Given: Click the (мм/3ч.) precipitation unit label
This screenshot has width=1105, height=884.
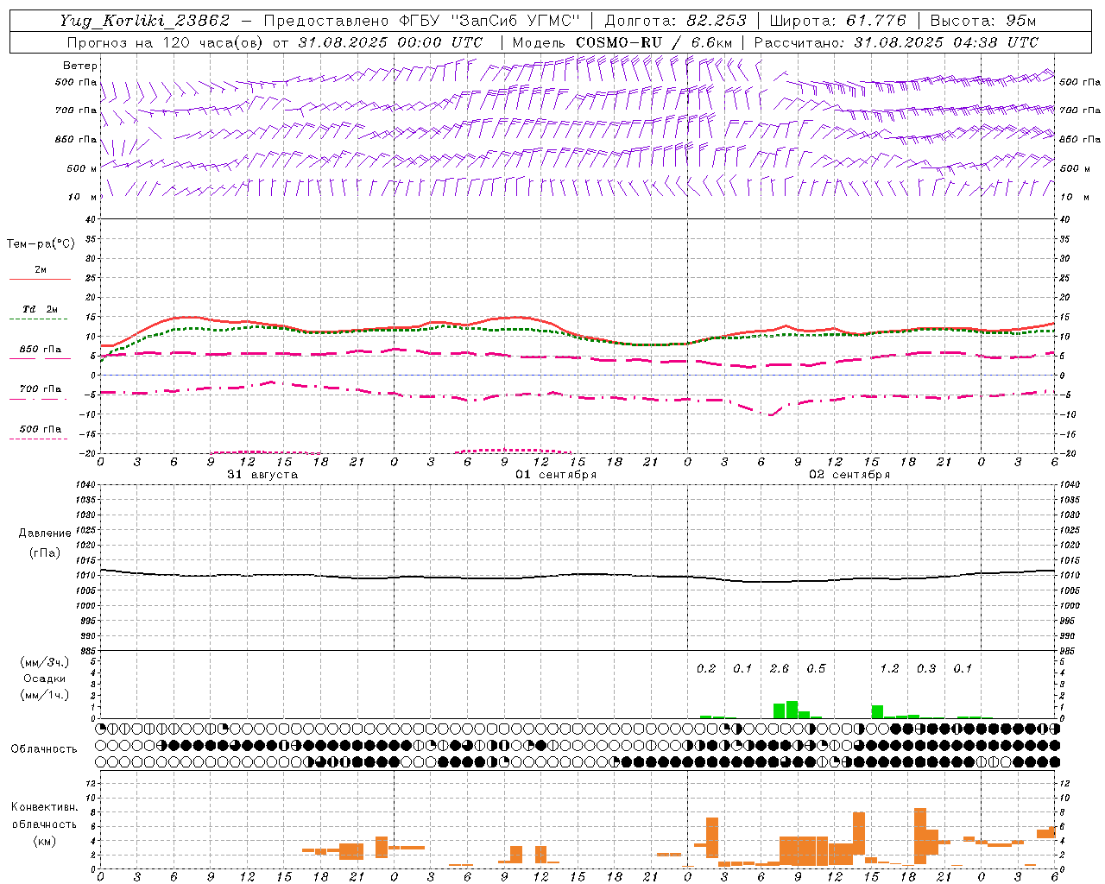Looking at the screenshot, I should pyautogui.click(x=44, y=663).
